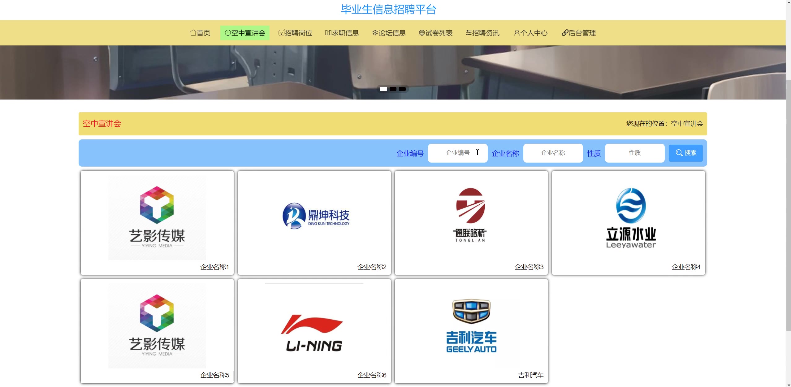
Task: Open 论坛信息 from the navigation bar
Action: 389,33
